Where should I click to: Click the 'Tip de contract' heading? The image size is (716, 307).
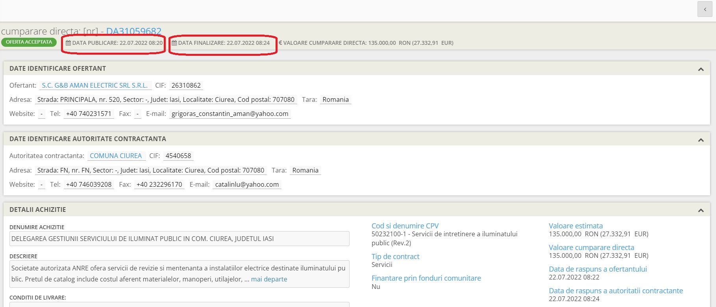[395, 256]
